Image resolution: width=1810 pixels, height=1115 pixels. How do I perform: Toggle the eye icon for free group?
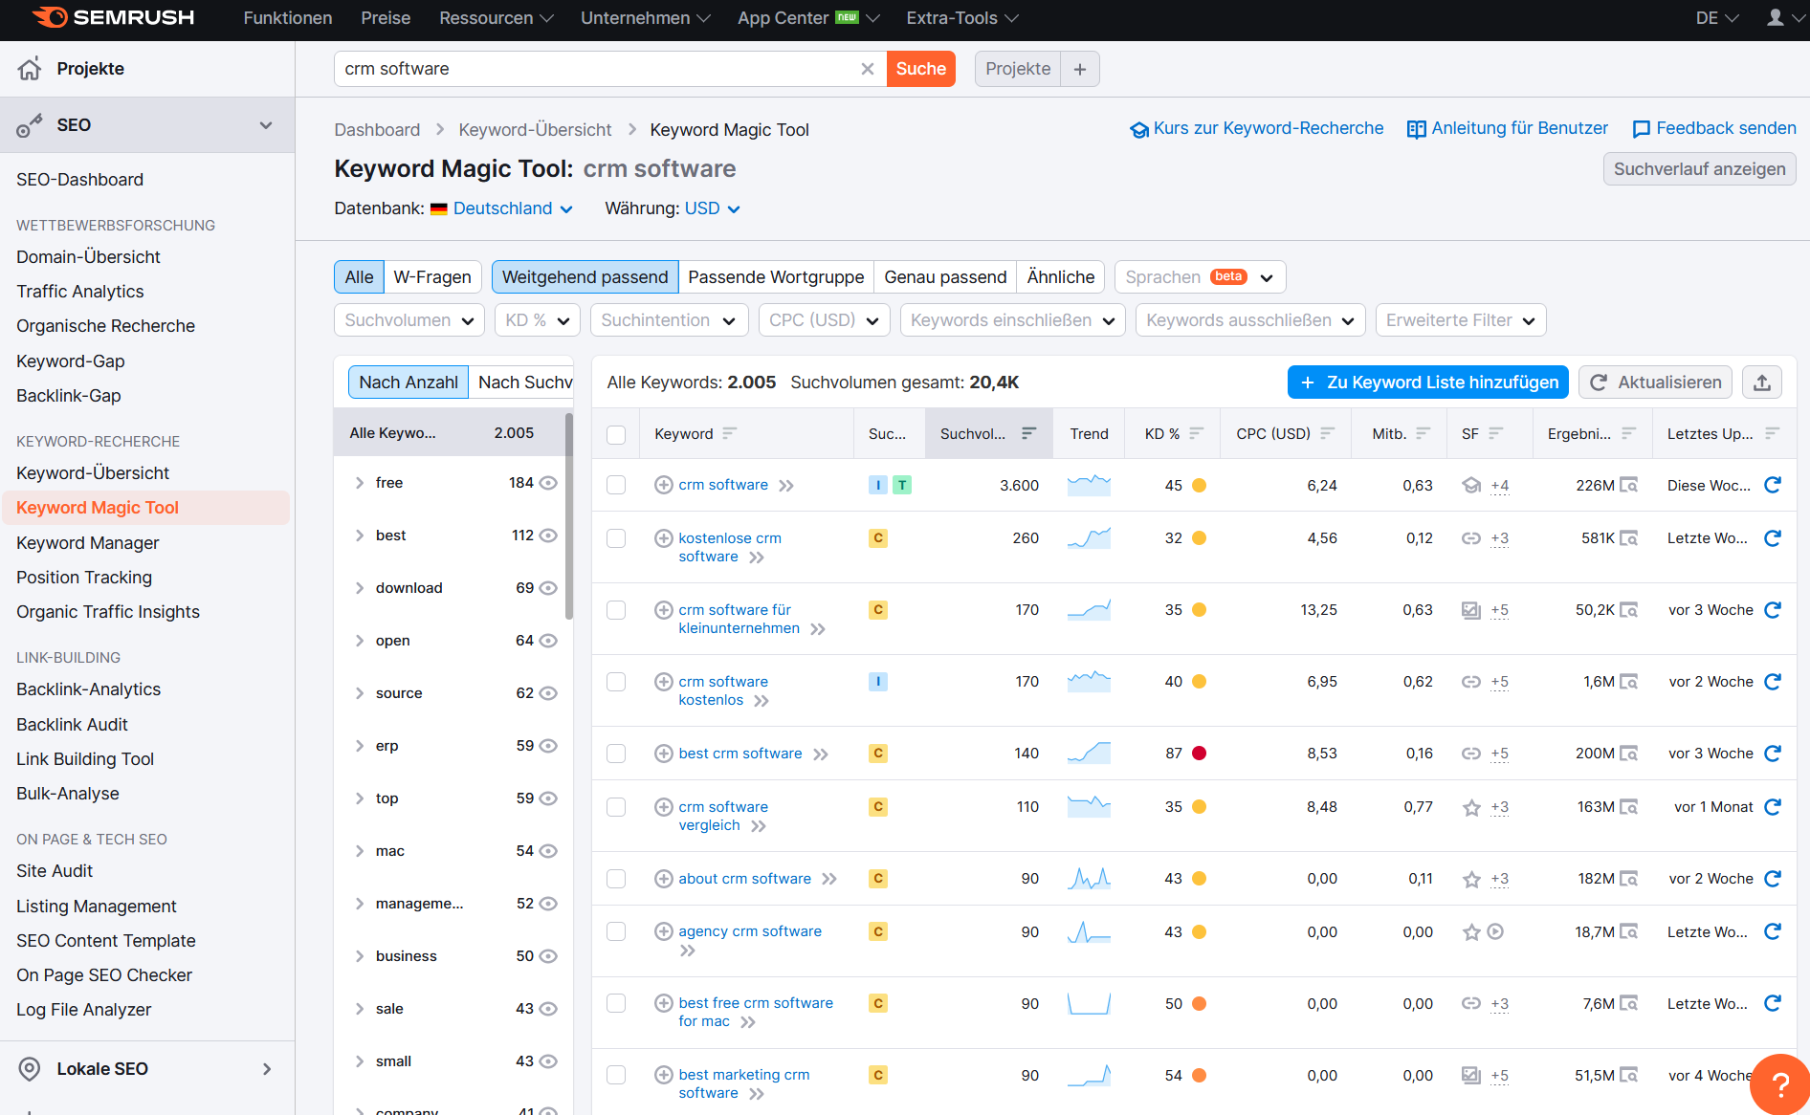(x=548, y=483)
